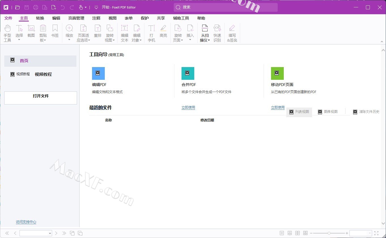Screen dimensions: 386x238
Task: Switch to Thumbnail View (图像视图)
Action: (328, 112)
